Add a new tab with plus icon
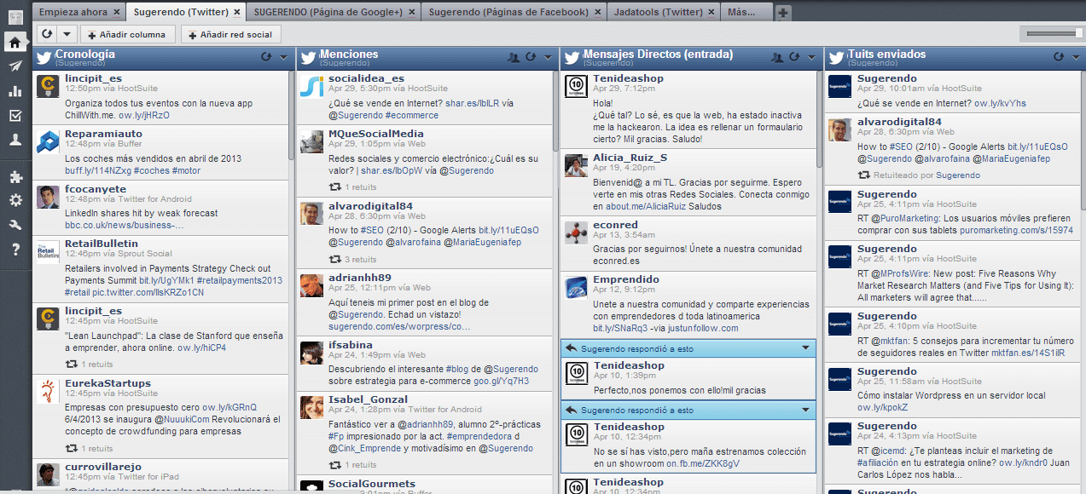The width and height of the screenshot is (1086, 494). 783,12
